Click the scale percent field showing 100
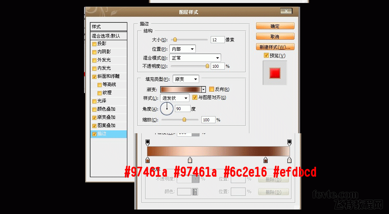 [x=208, y=120]
